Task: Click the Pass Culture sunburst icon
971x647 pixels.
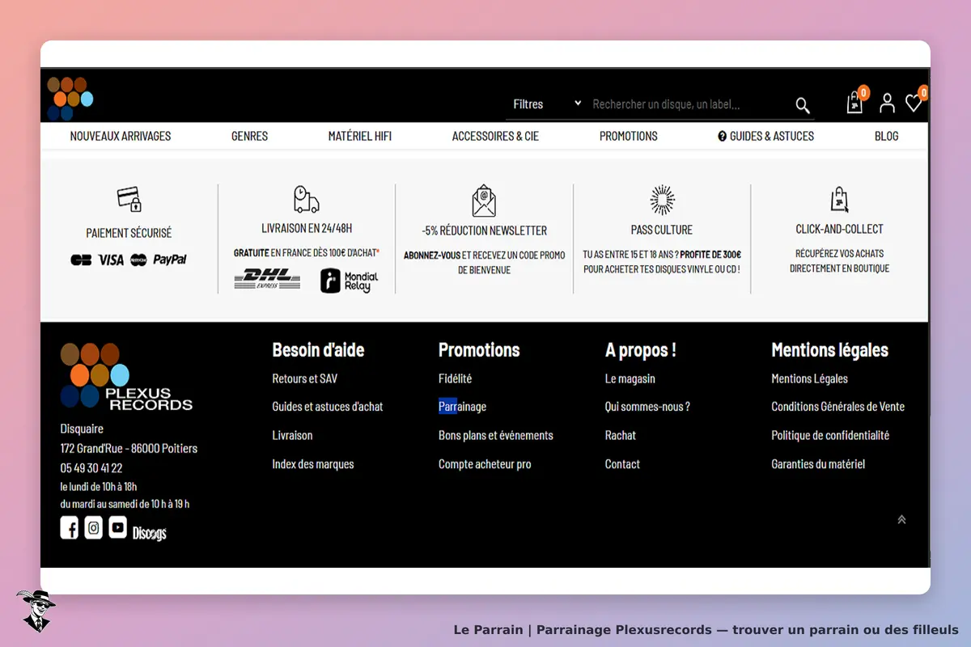Action: (x=662, y=200)
